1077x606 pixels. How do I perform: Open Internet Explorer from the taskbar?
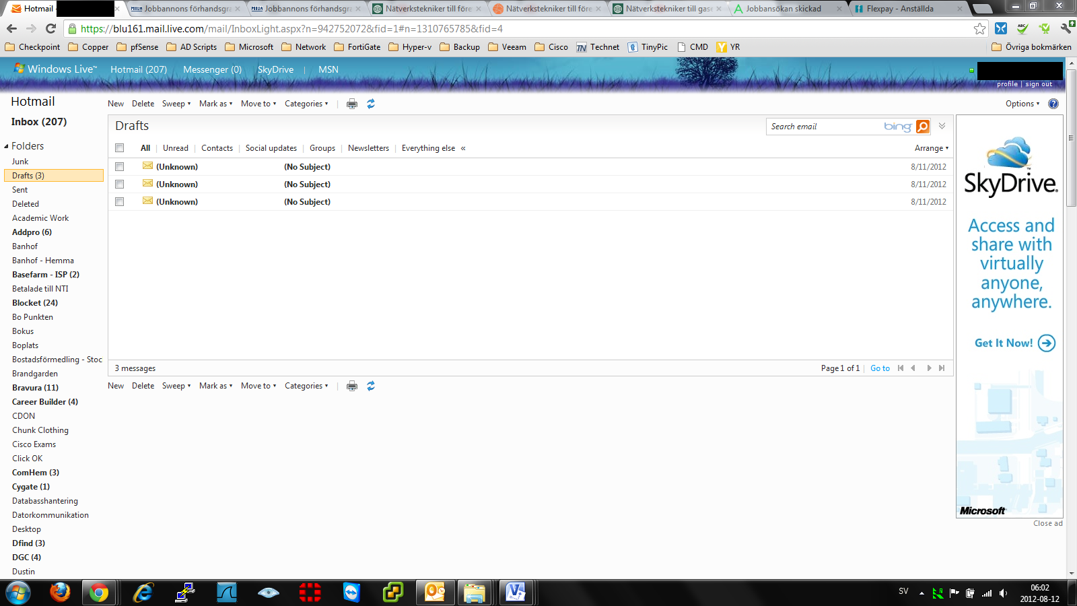pos(143,593)
